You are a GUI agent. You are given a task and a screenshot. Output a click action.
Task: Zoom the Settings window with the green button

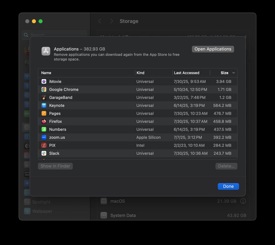click(40, 21)
